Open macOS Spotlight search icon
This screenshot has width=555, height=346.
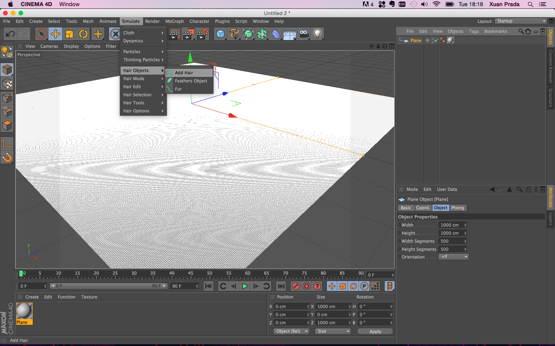click(530, 4)
